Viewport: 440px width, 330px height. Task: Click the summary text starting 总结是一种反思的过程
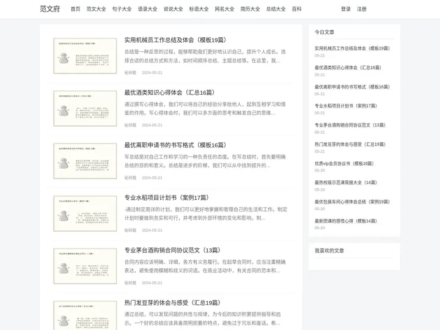click(x=205, y=56)
